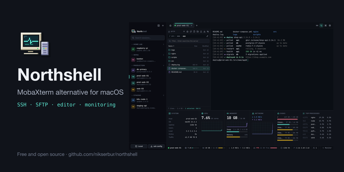
Task: Add a new session with sidebar plus
Action: (163, 26)
